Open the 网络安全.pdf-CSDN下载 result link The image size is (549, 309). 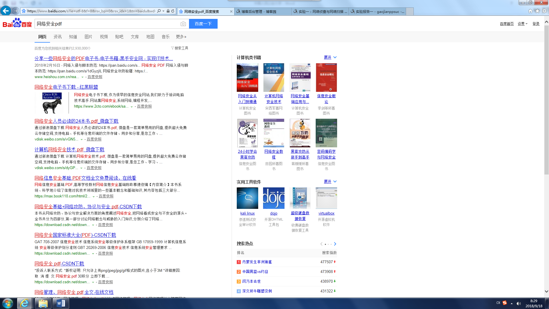pos(59,264)
